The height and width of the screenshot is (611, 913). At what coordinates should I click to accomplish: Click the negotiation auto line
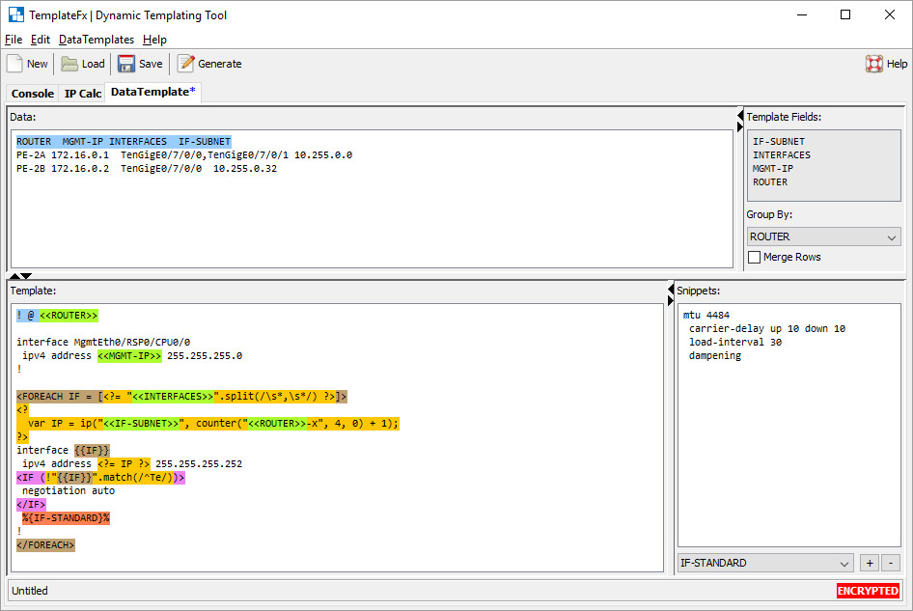pyautogui.click(x=69, y=490)
